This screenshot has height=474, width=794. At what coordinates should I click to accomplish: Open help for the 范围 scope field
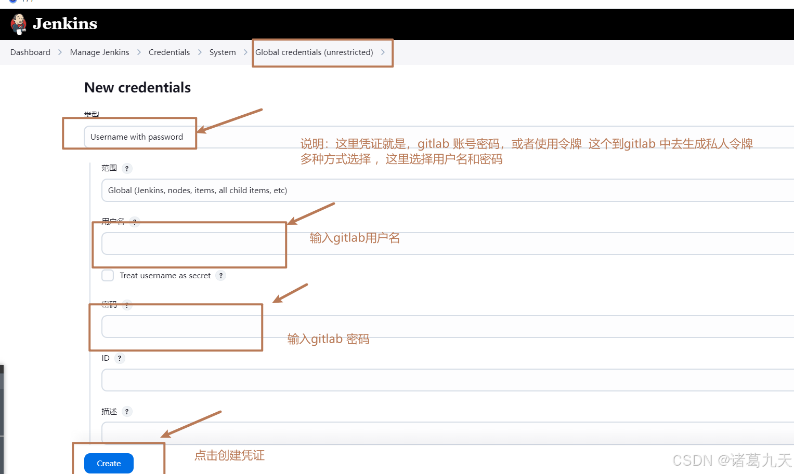point(127,168)
